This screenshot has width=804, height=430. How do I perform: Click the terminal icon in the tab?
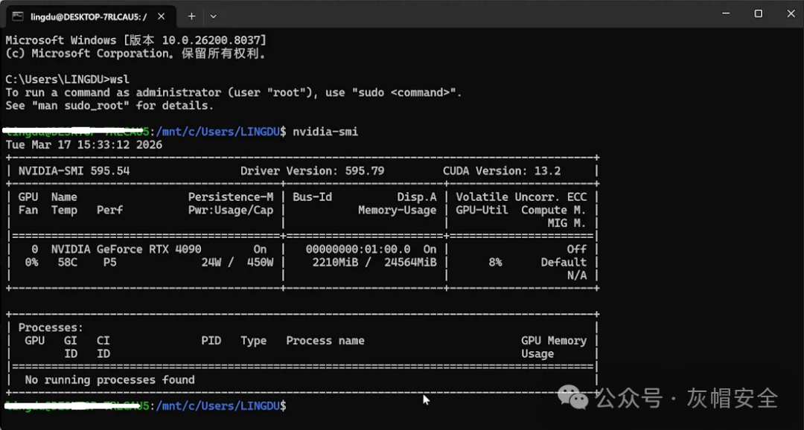[17, 16]
